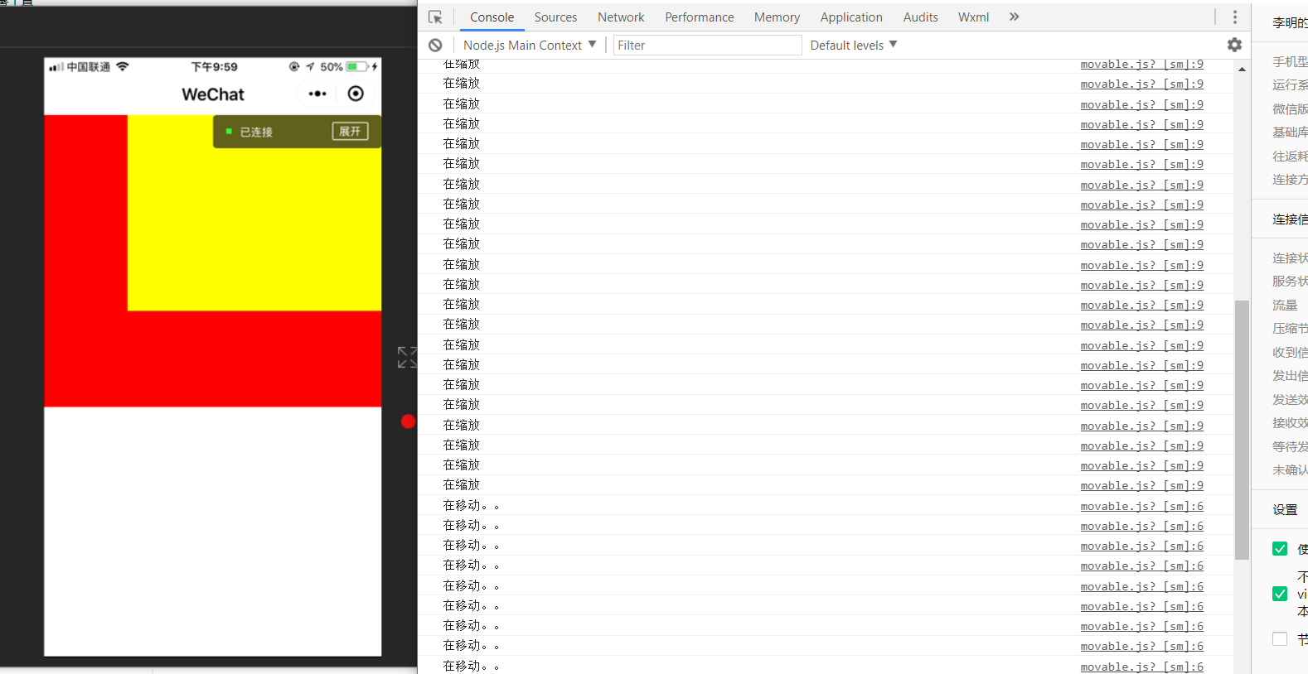Open the Network tab
This screenshot has width=1308, height=674.
tap(621, 17)
